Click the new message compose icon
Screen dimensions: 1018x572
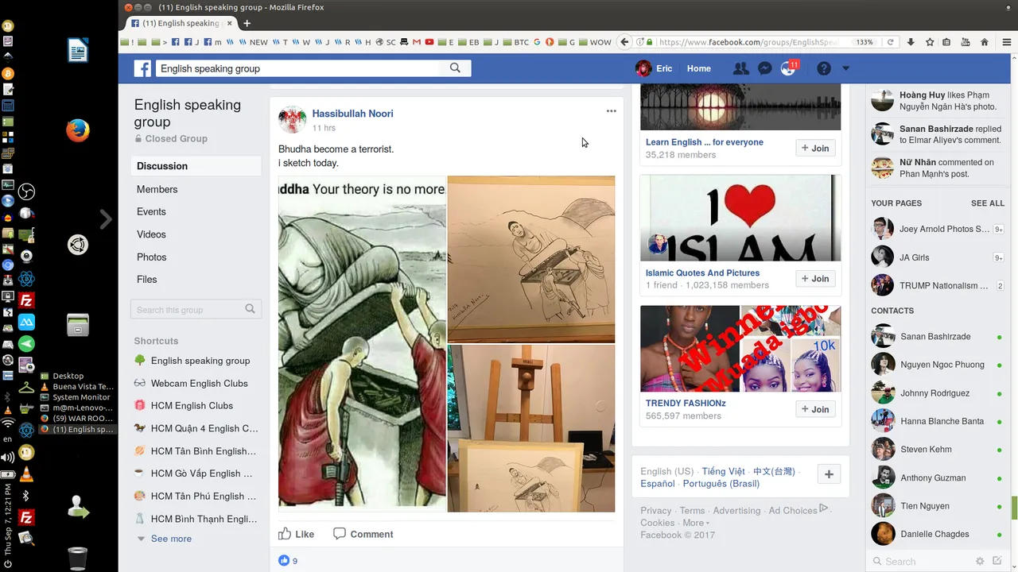click(997, 561)
